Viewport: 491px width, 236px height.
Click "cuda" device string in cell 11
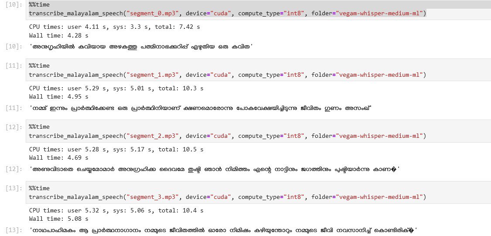(221, 75)
